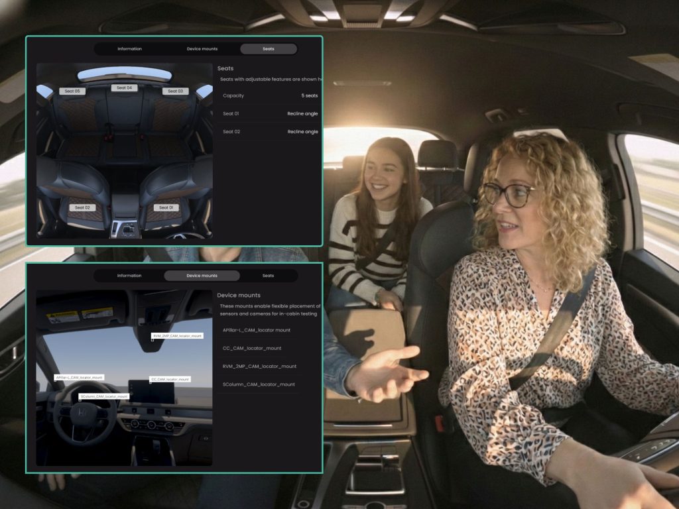Click the Capacity row showing 5 seats
This screenshot has height=509, width=679.
[271, 95]
